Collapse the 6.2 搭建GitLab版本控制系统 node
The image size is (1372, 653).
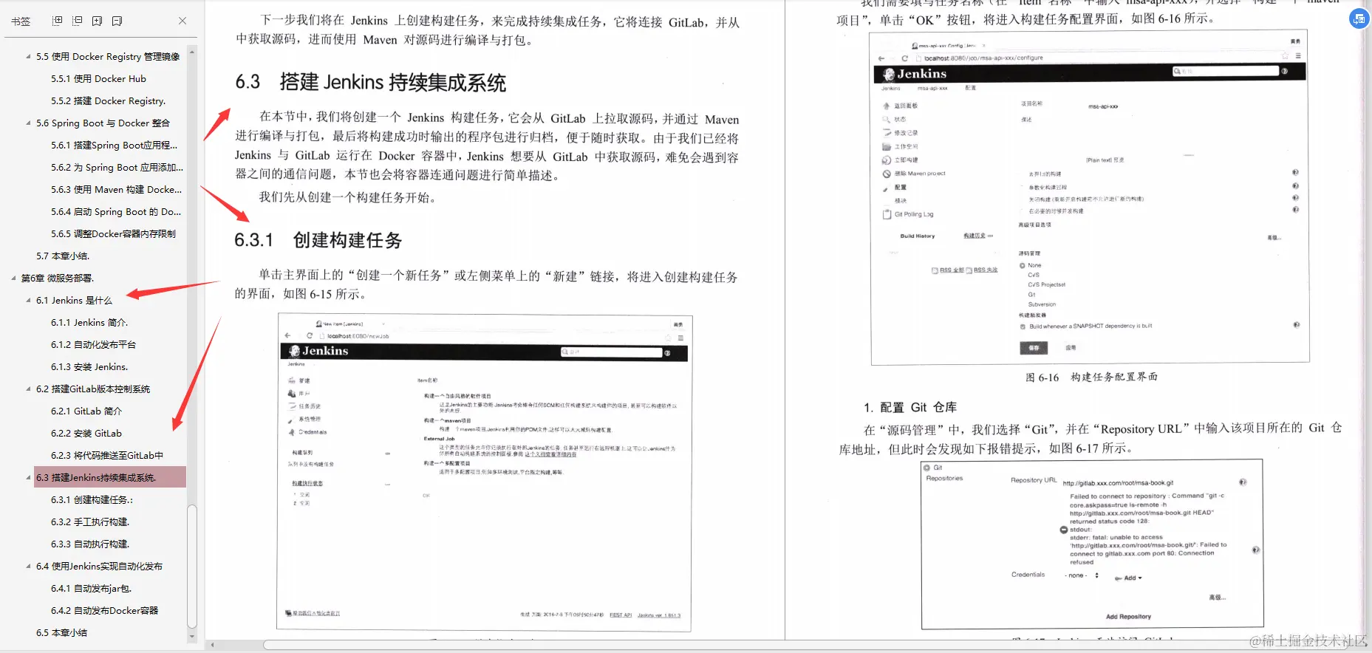click(x=28, y=389)
